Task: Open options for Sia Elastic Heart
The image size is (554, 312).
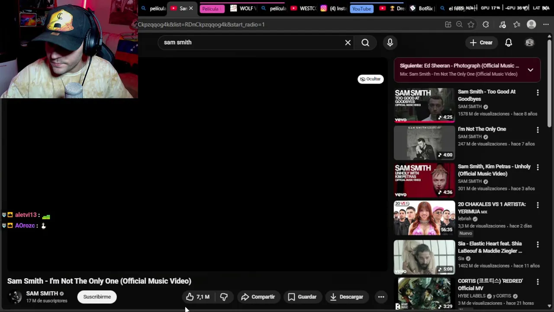Action: [x=538, y=244]
